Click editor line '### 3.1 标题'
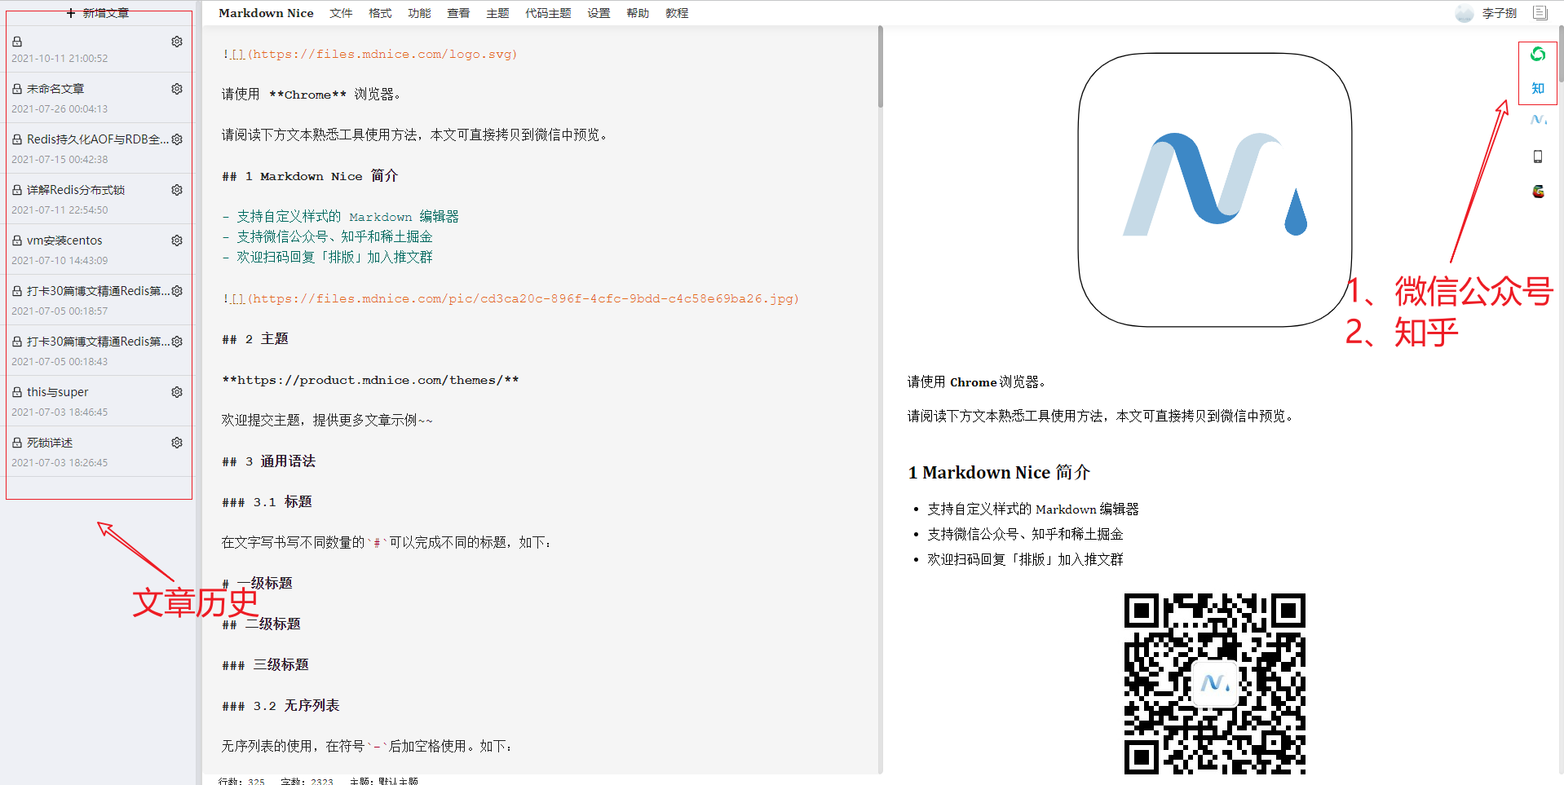 (x=267, y=502)
